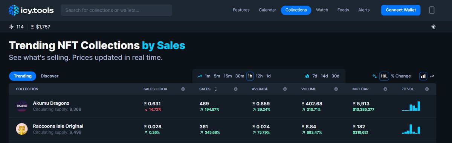The image size is (452, 143).
Task: Open info icon for 7D Vol column
Action: [427, 89]
